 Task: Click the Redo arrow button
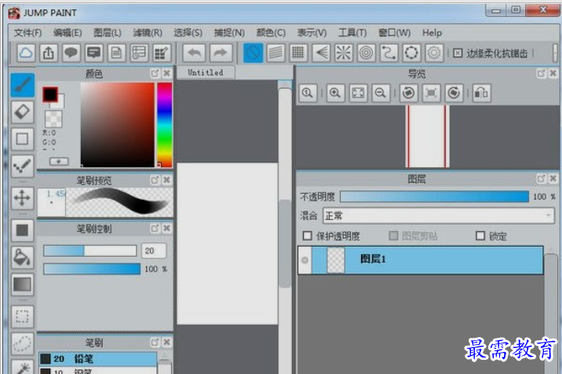tap(221, 53)
